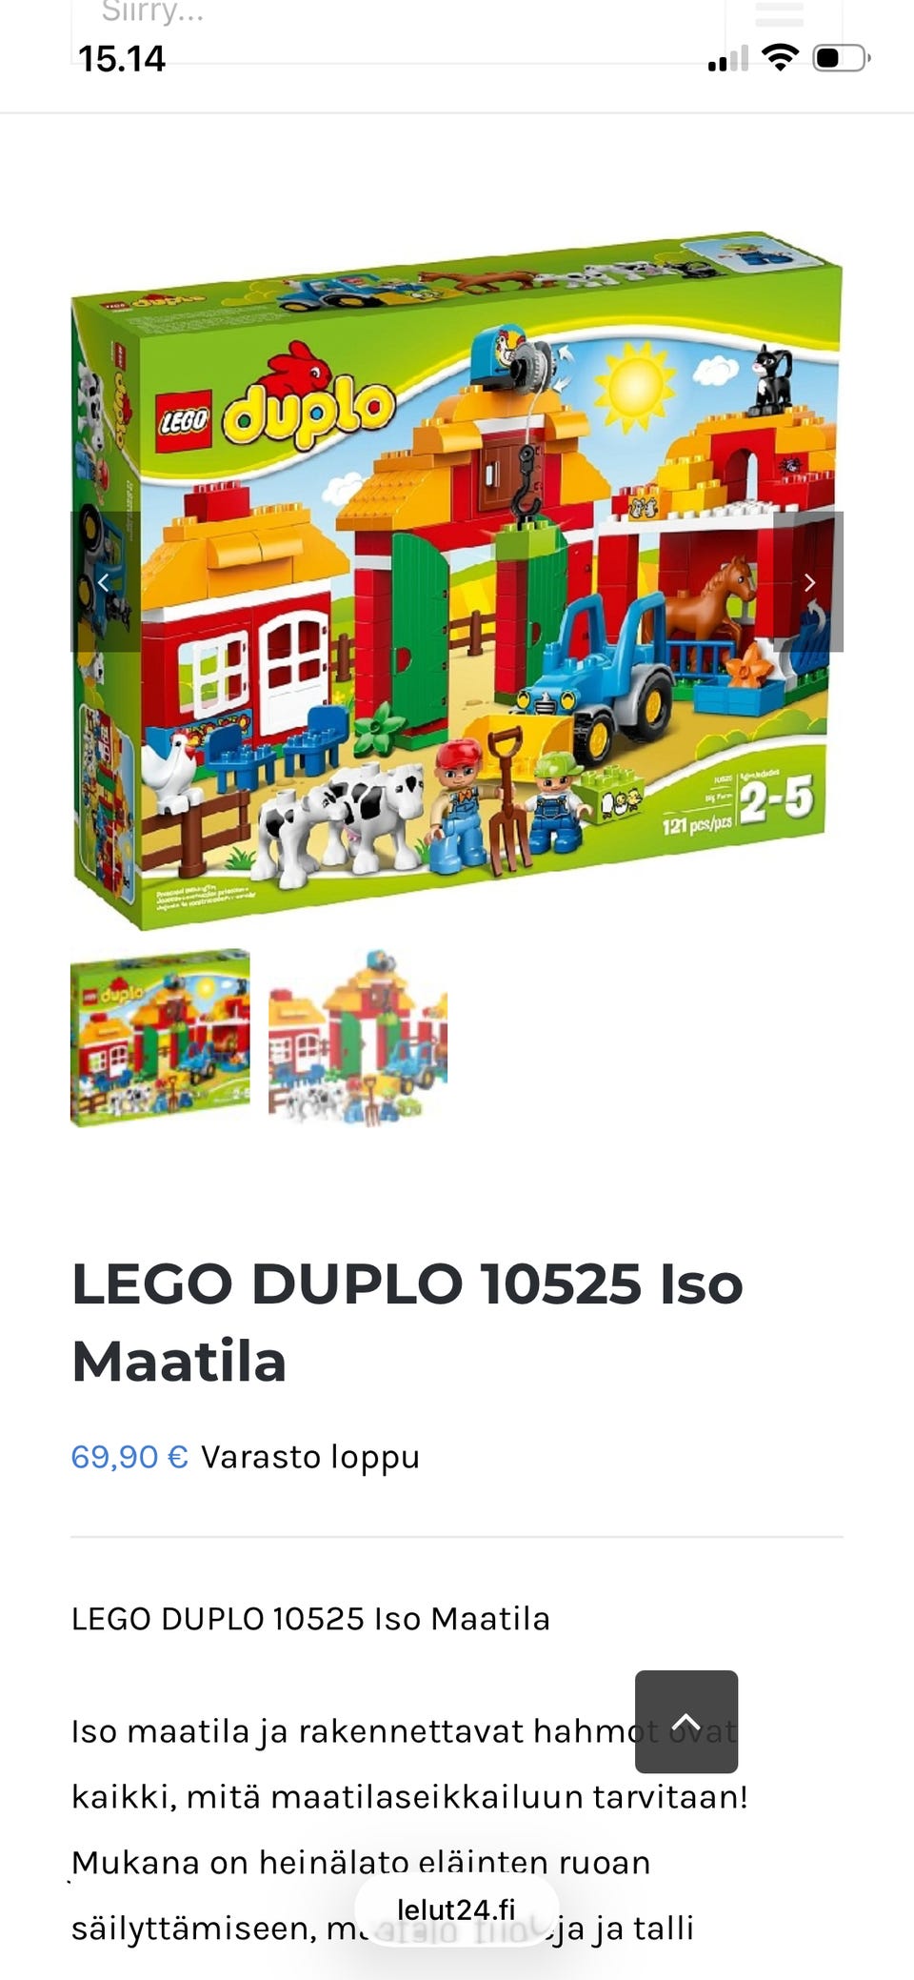
Task: Tap the lelut24.fi address pill
Action: (456, 1909)
